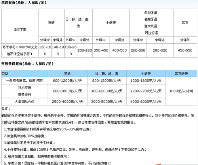Screen dimensions: 198x165
Task: Click the 200-280 price cell
Action: pos(85,50)
